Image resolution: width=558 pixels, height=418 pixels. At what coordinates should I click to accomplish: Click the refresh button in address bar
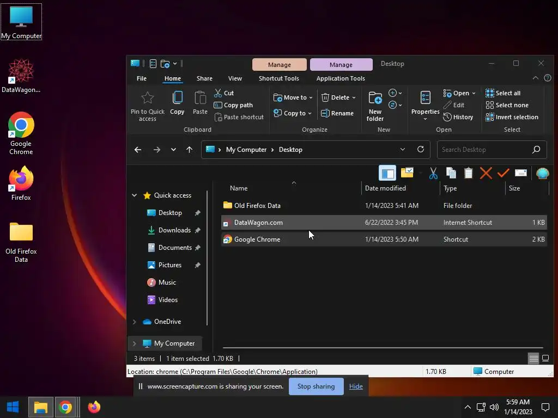(x=421, y=149)
